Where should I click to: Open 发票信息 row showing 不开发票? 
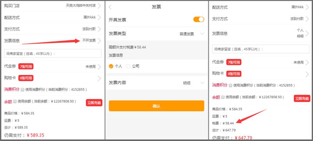[x=53, y=41]
